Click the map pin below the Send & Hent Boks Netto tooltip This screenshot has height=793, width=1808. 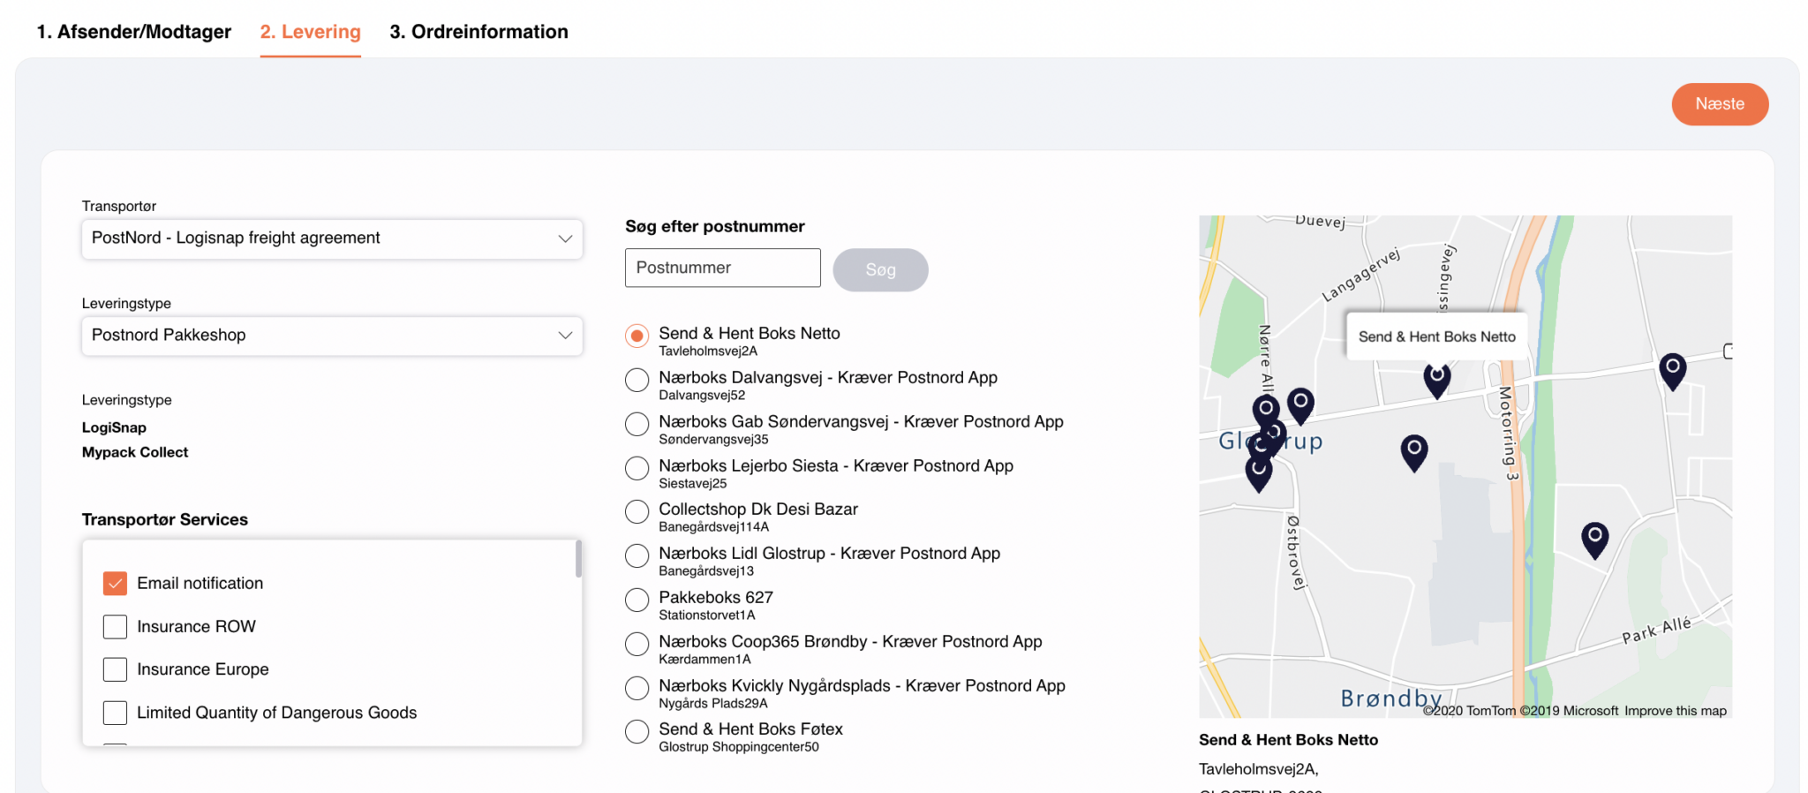tap(1436, 379)
